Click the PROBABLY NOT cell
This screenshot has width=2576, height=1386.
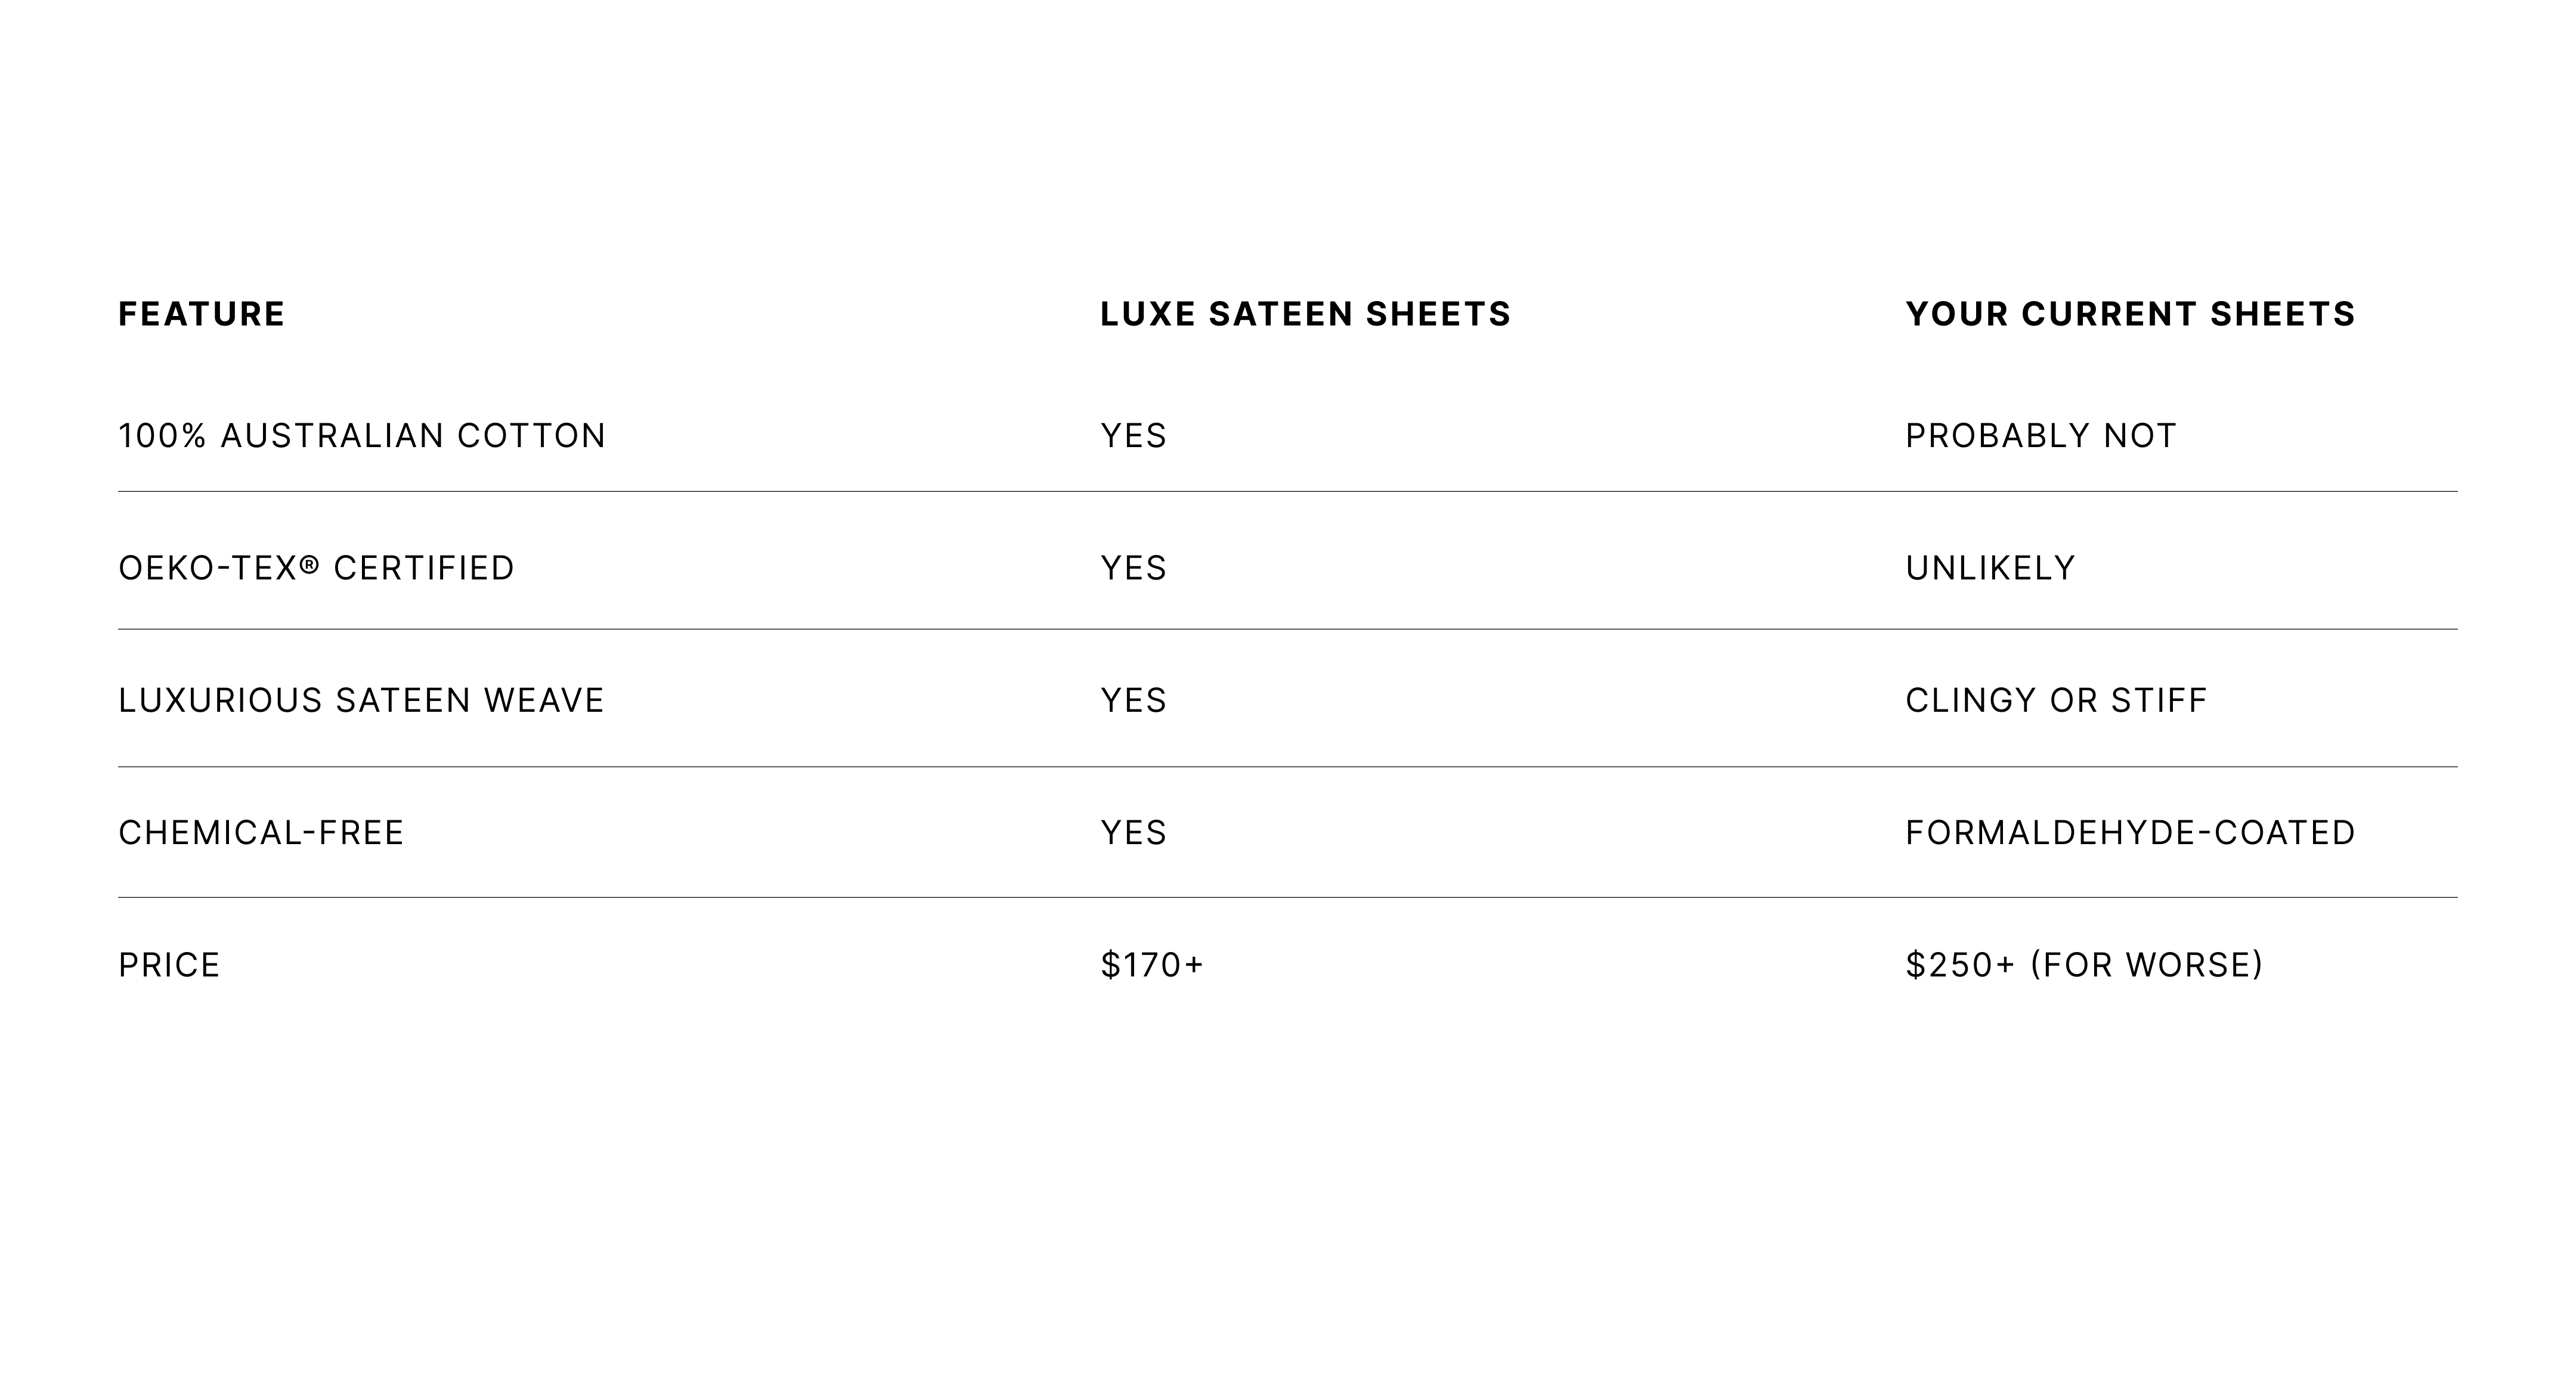click(x=2040, y=436)
